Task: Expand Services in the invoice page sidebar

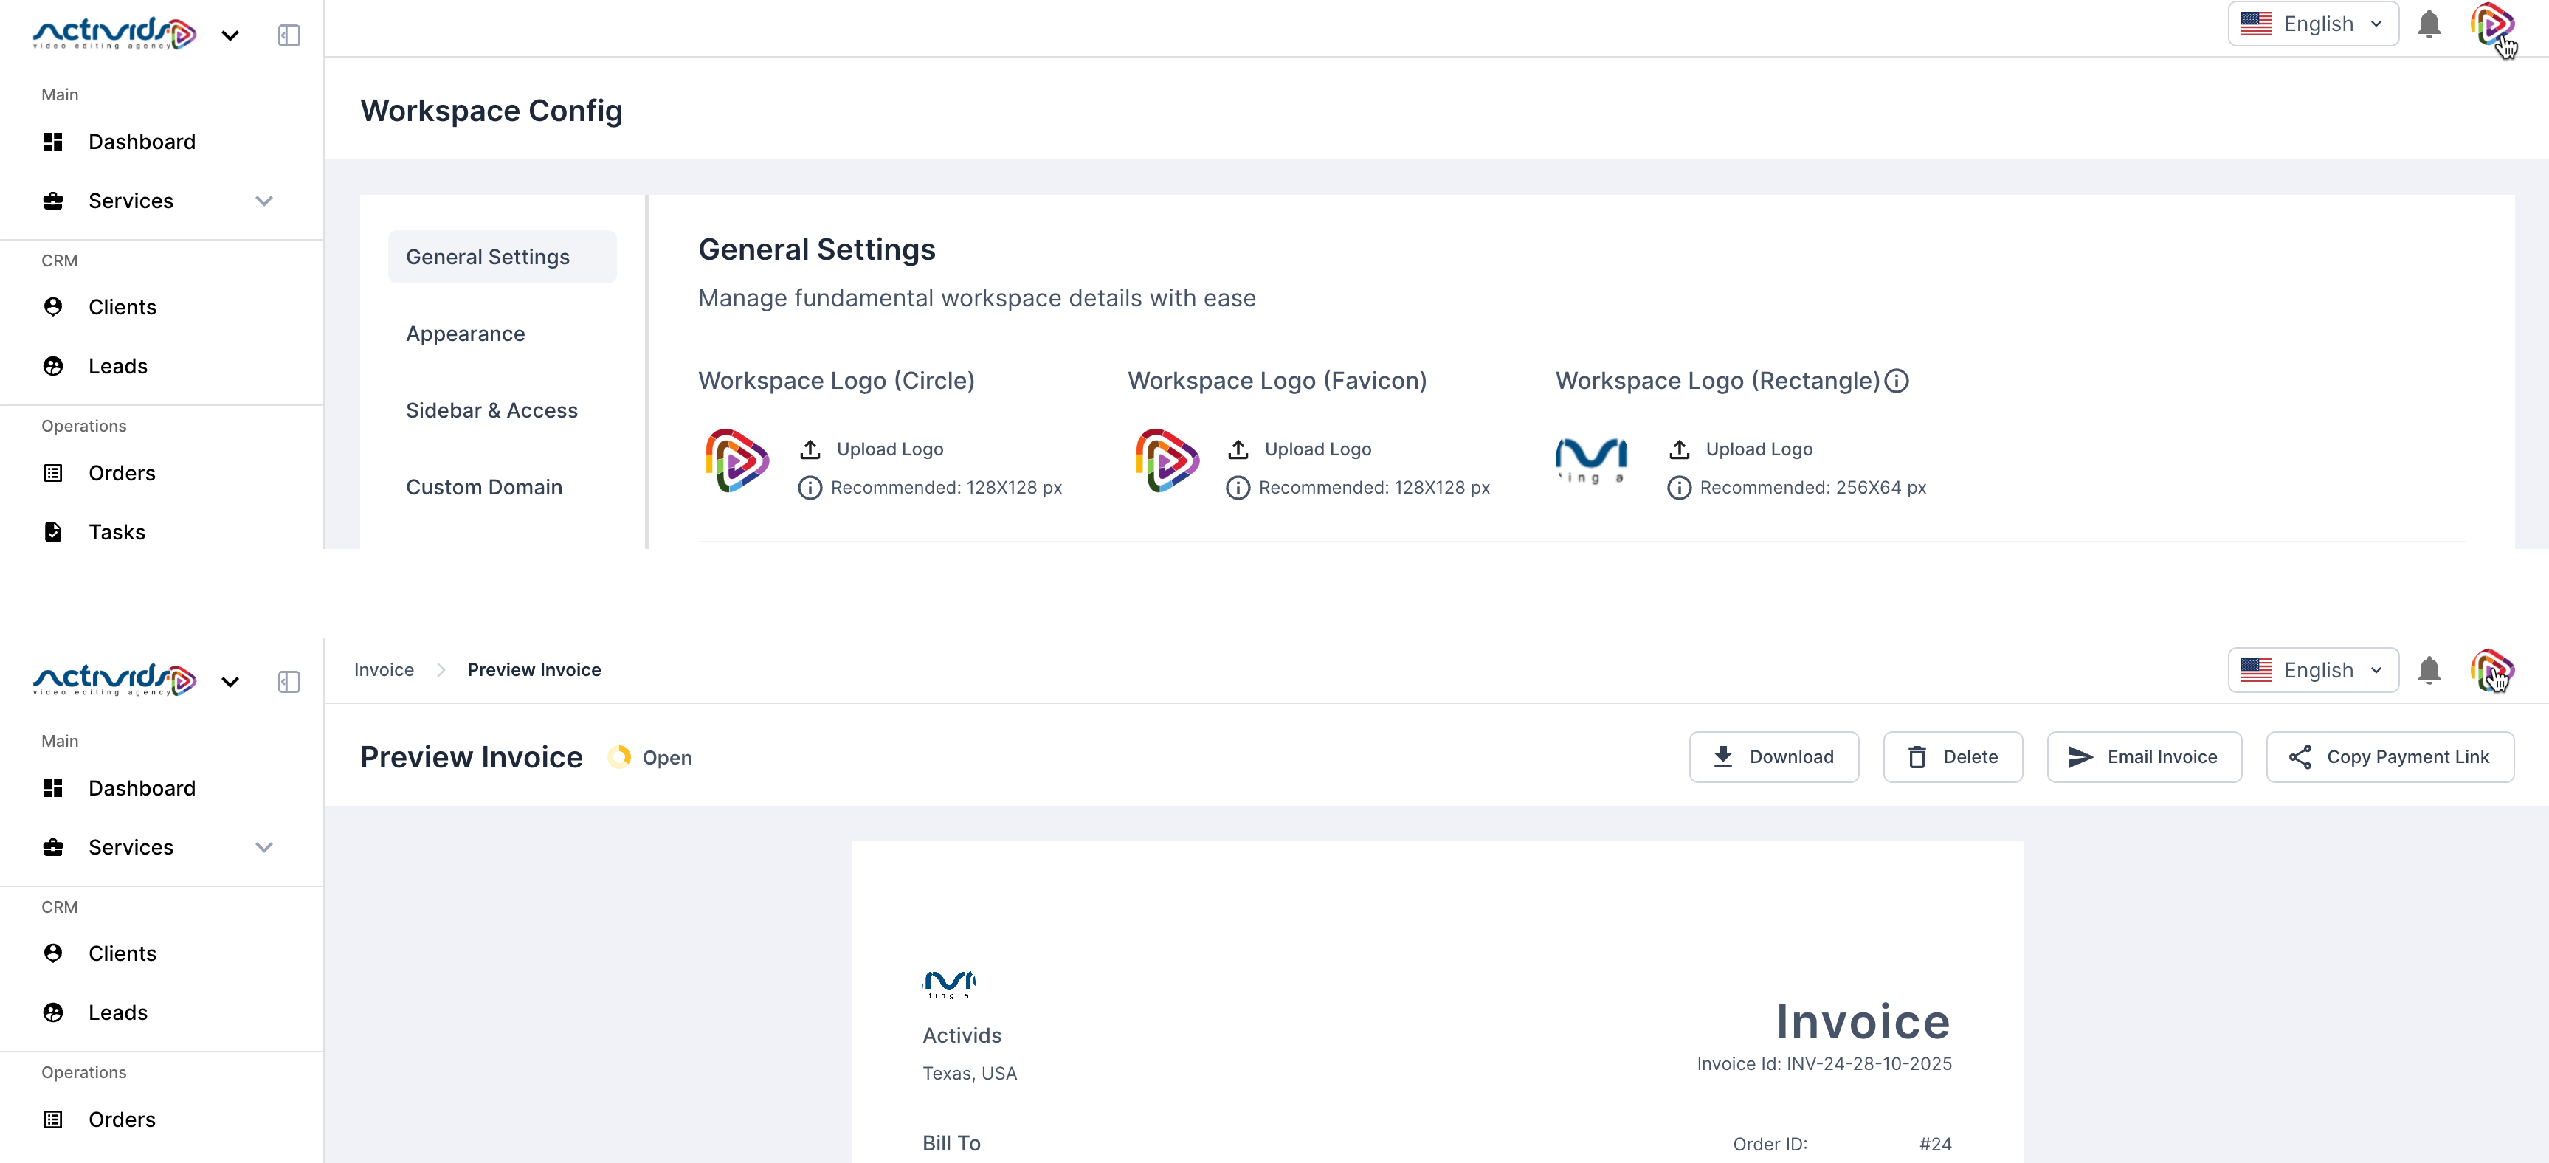Action: (x=263, y=847)
